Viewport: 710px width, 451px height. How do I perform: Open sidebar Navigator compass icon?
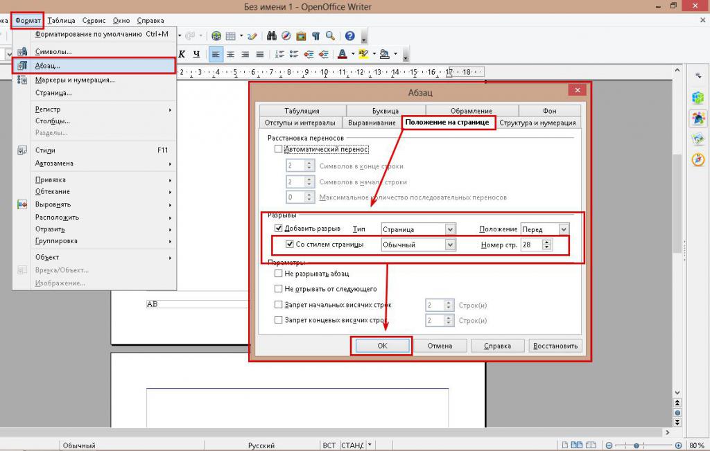click(698, 159)
